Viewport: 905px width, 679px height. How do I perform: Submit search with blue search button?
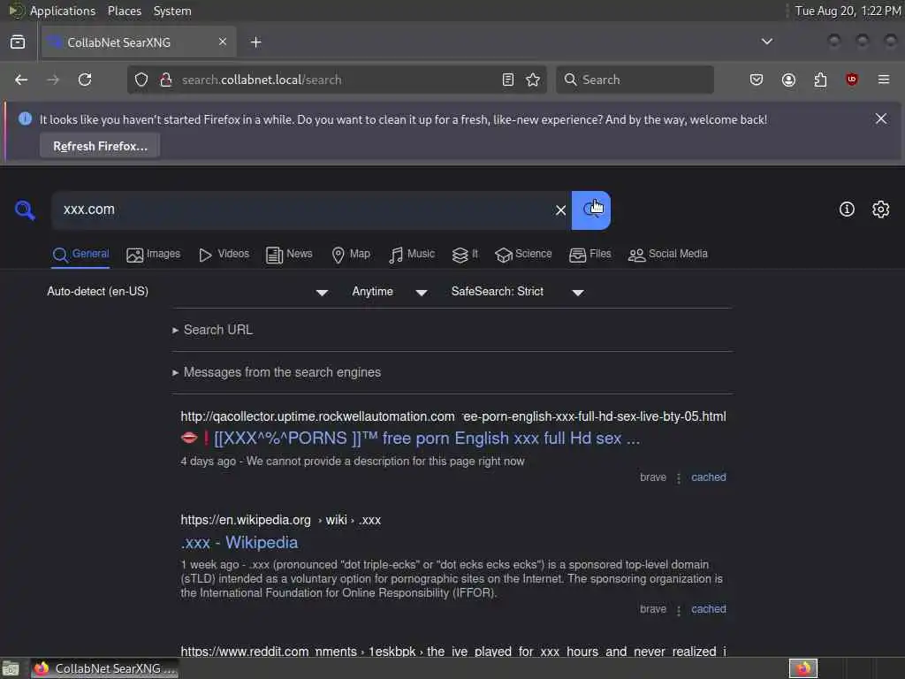(591, 210)
